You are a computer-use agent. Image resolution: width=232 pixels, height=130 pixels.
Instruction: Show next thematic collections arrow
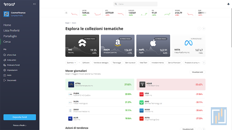[204, 29]
